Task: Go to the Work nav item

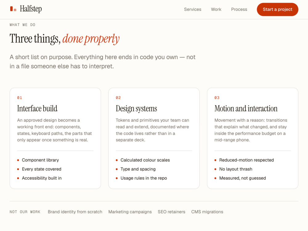Action: pos(216,10)
